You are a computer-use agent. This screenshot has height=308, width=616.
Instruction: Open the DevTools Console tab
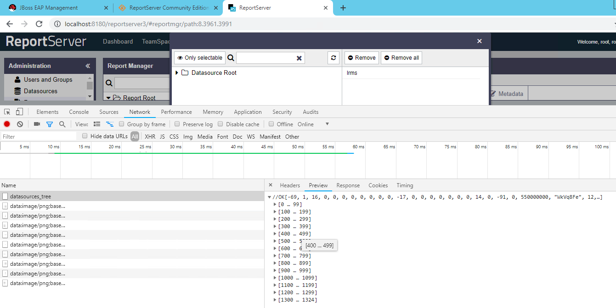click(79, 112)
